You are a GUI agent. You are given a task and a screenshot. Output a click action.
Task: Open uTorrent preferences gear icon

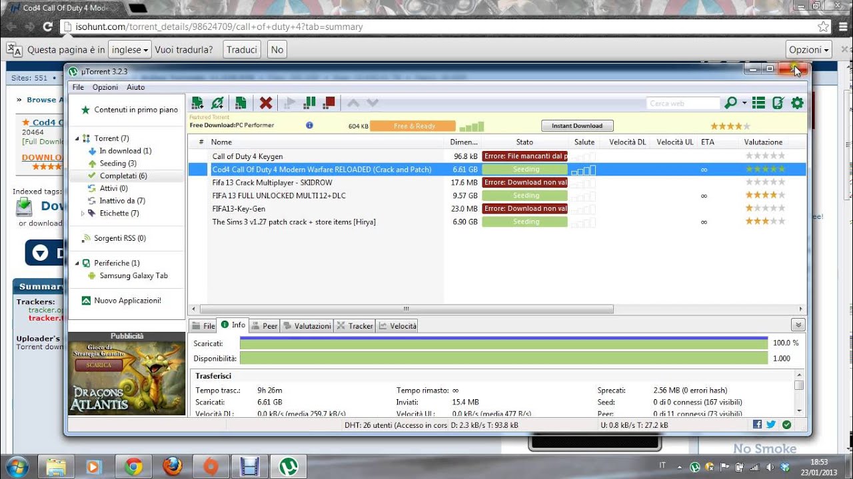pyautogui.click(x=797, y=102)
